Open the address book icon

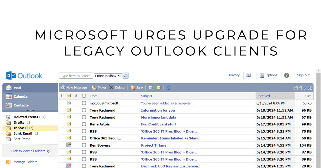[249, 75]
